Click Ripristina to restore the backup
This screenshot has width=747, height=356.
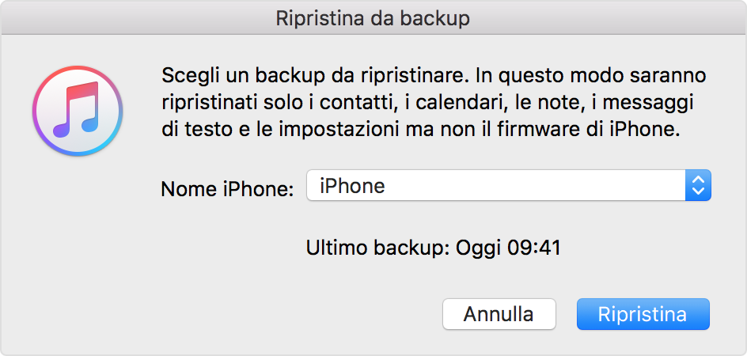point(643,314)
